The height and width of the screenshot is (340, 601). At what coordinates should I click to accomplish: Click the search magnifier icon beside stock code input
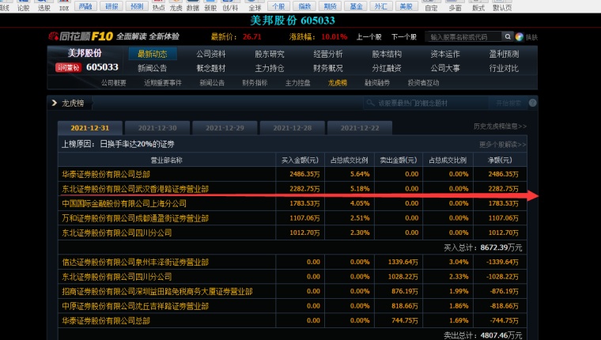pos(506,37)
